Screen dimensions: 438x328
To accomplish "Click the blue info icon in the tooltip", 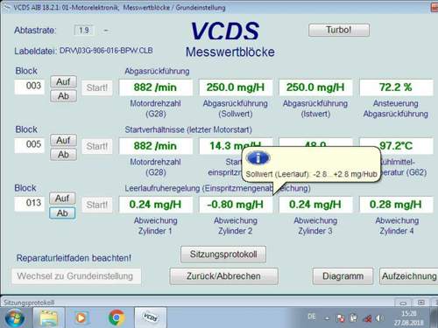I will [258, 158].
